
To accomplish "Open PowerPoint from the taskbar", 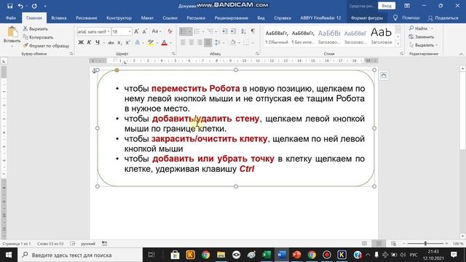I will click(296, 255).
